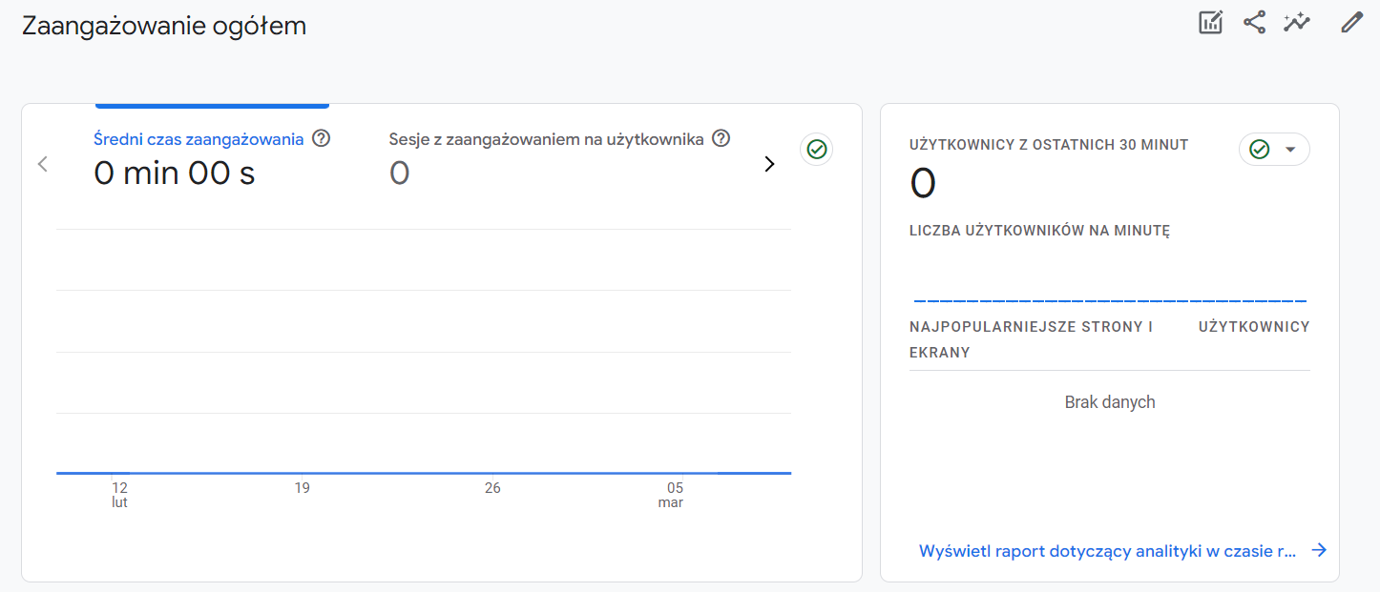
Task: Click the arrow on the realtime report link
Action: 1319,550
